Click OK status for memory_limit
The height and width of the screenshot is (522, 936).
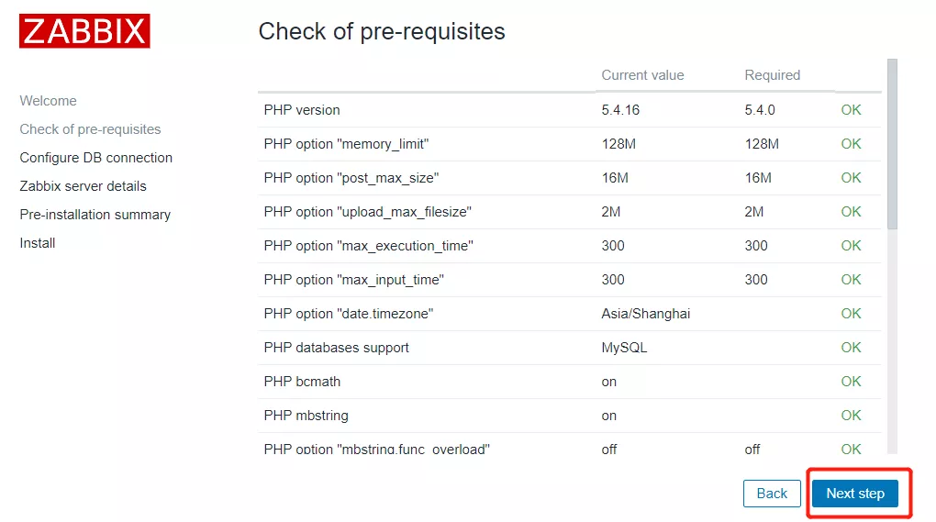pos(851,144)
